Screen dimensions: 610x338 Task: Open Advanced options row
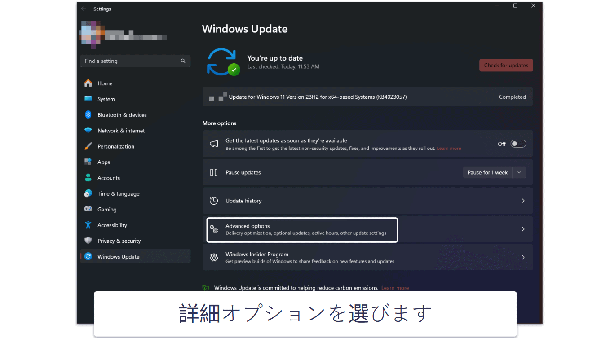pos(367,229)
